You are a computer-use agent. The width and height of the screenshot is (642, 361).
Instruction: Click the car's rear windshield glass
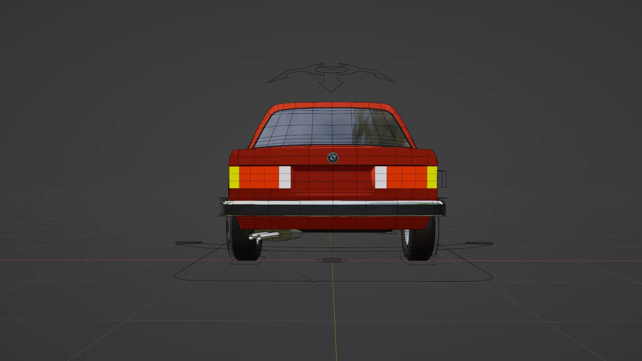coord(332,128)
